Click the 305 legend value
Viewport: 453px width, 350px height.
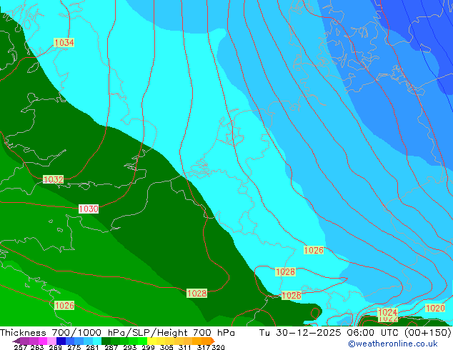click(x=166, y=347)
